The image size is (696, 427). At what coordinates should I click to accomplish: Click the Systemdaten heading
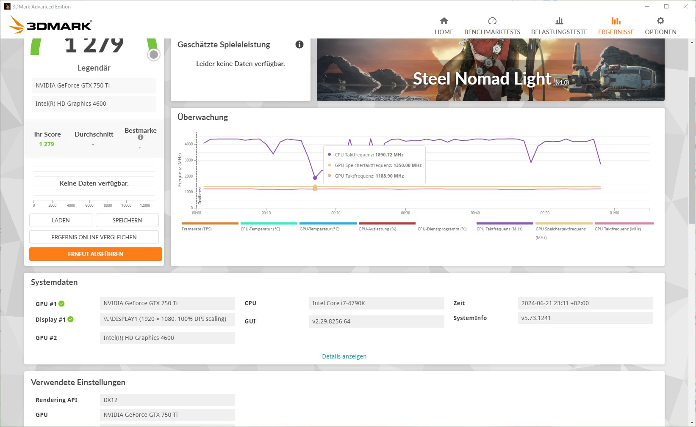coord(54,282)
